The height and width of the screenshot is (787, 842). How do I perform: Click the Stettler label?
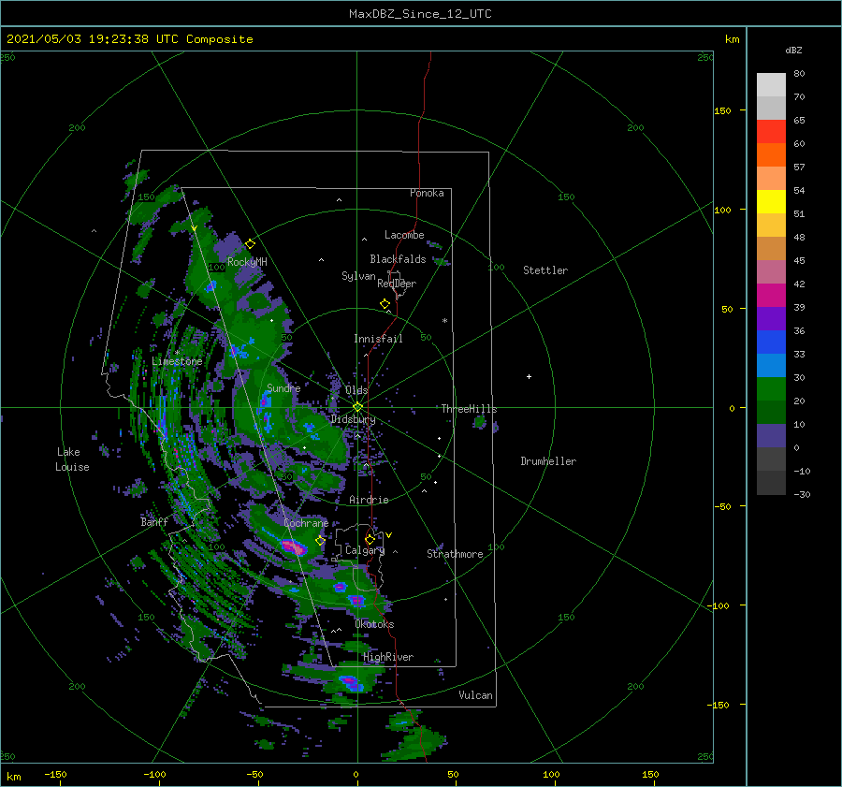click(x=545, y=270)
